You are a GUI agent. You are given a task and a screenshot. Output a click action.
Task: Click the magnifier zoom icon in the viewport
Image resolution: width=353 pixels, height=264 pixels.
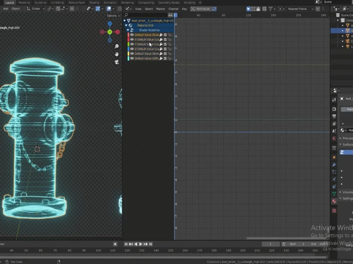pyautogui.click(x=116, y=46)
